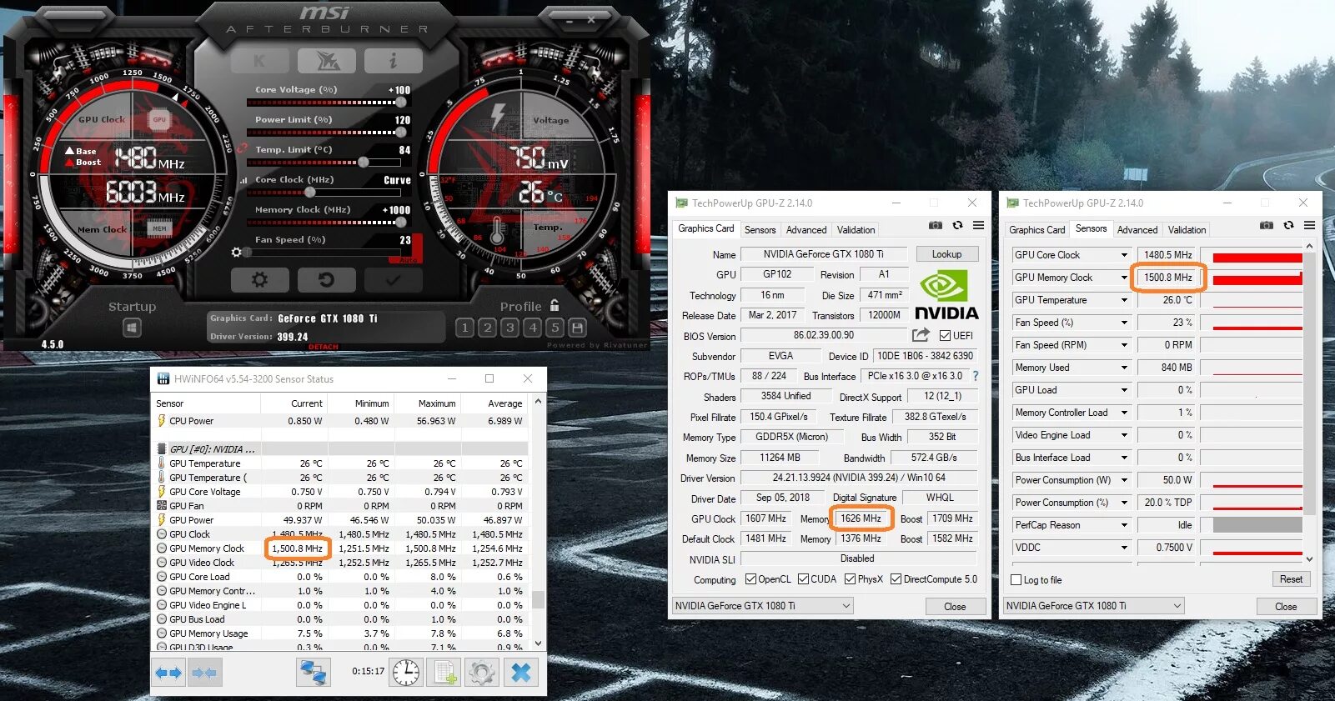This screenshot has height=701, width=1335.
Task: Open GPU Memory Clock sensor dropdown
Action: coord(1124,278)
